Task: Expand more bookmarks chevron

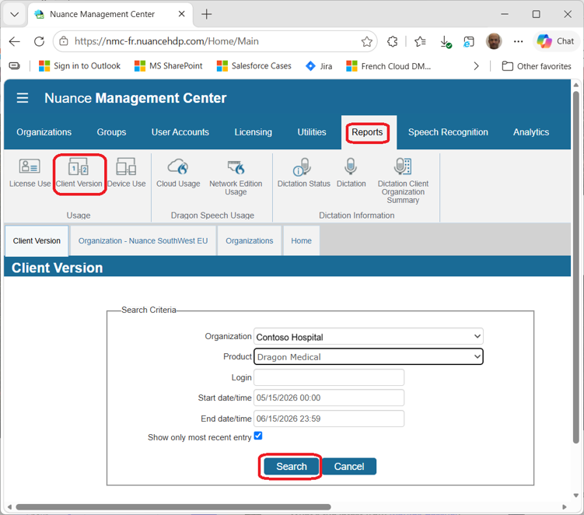Action: pos(476,66)
